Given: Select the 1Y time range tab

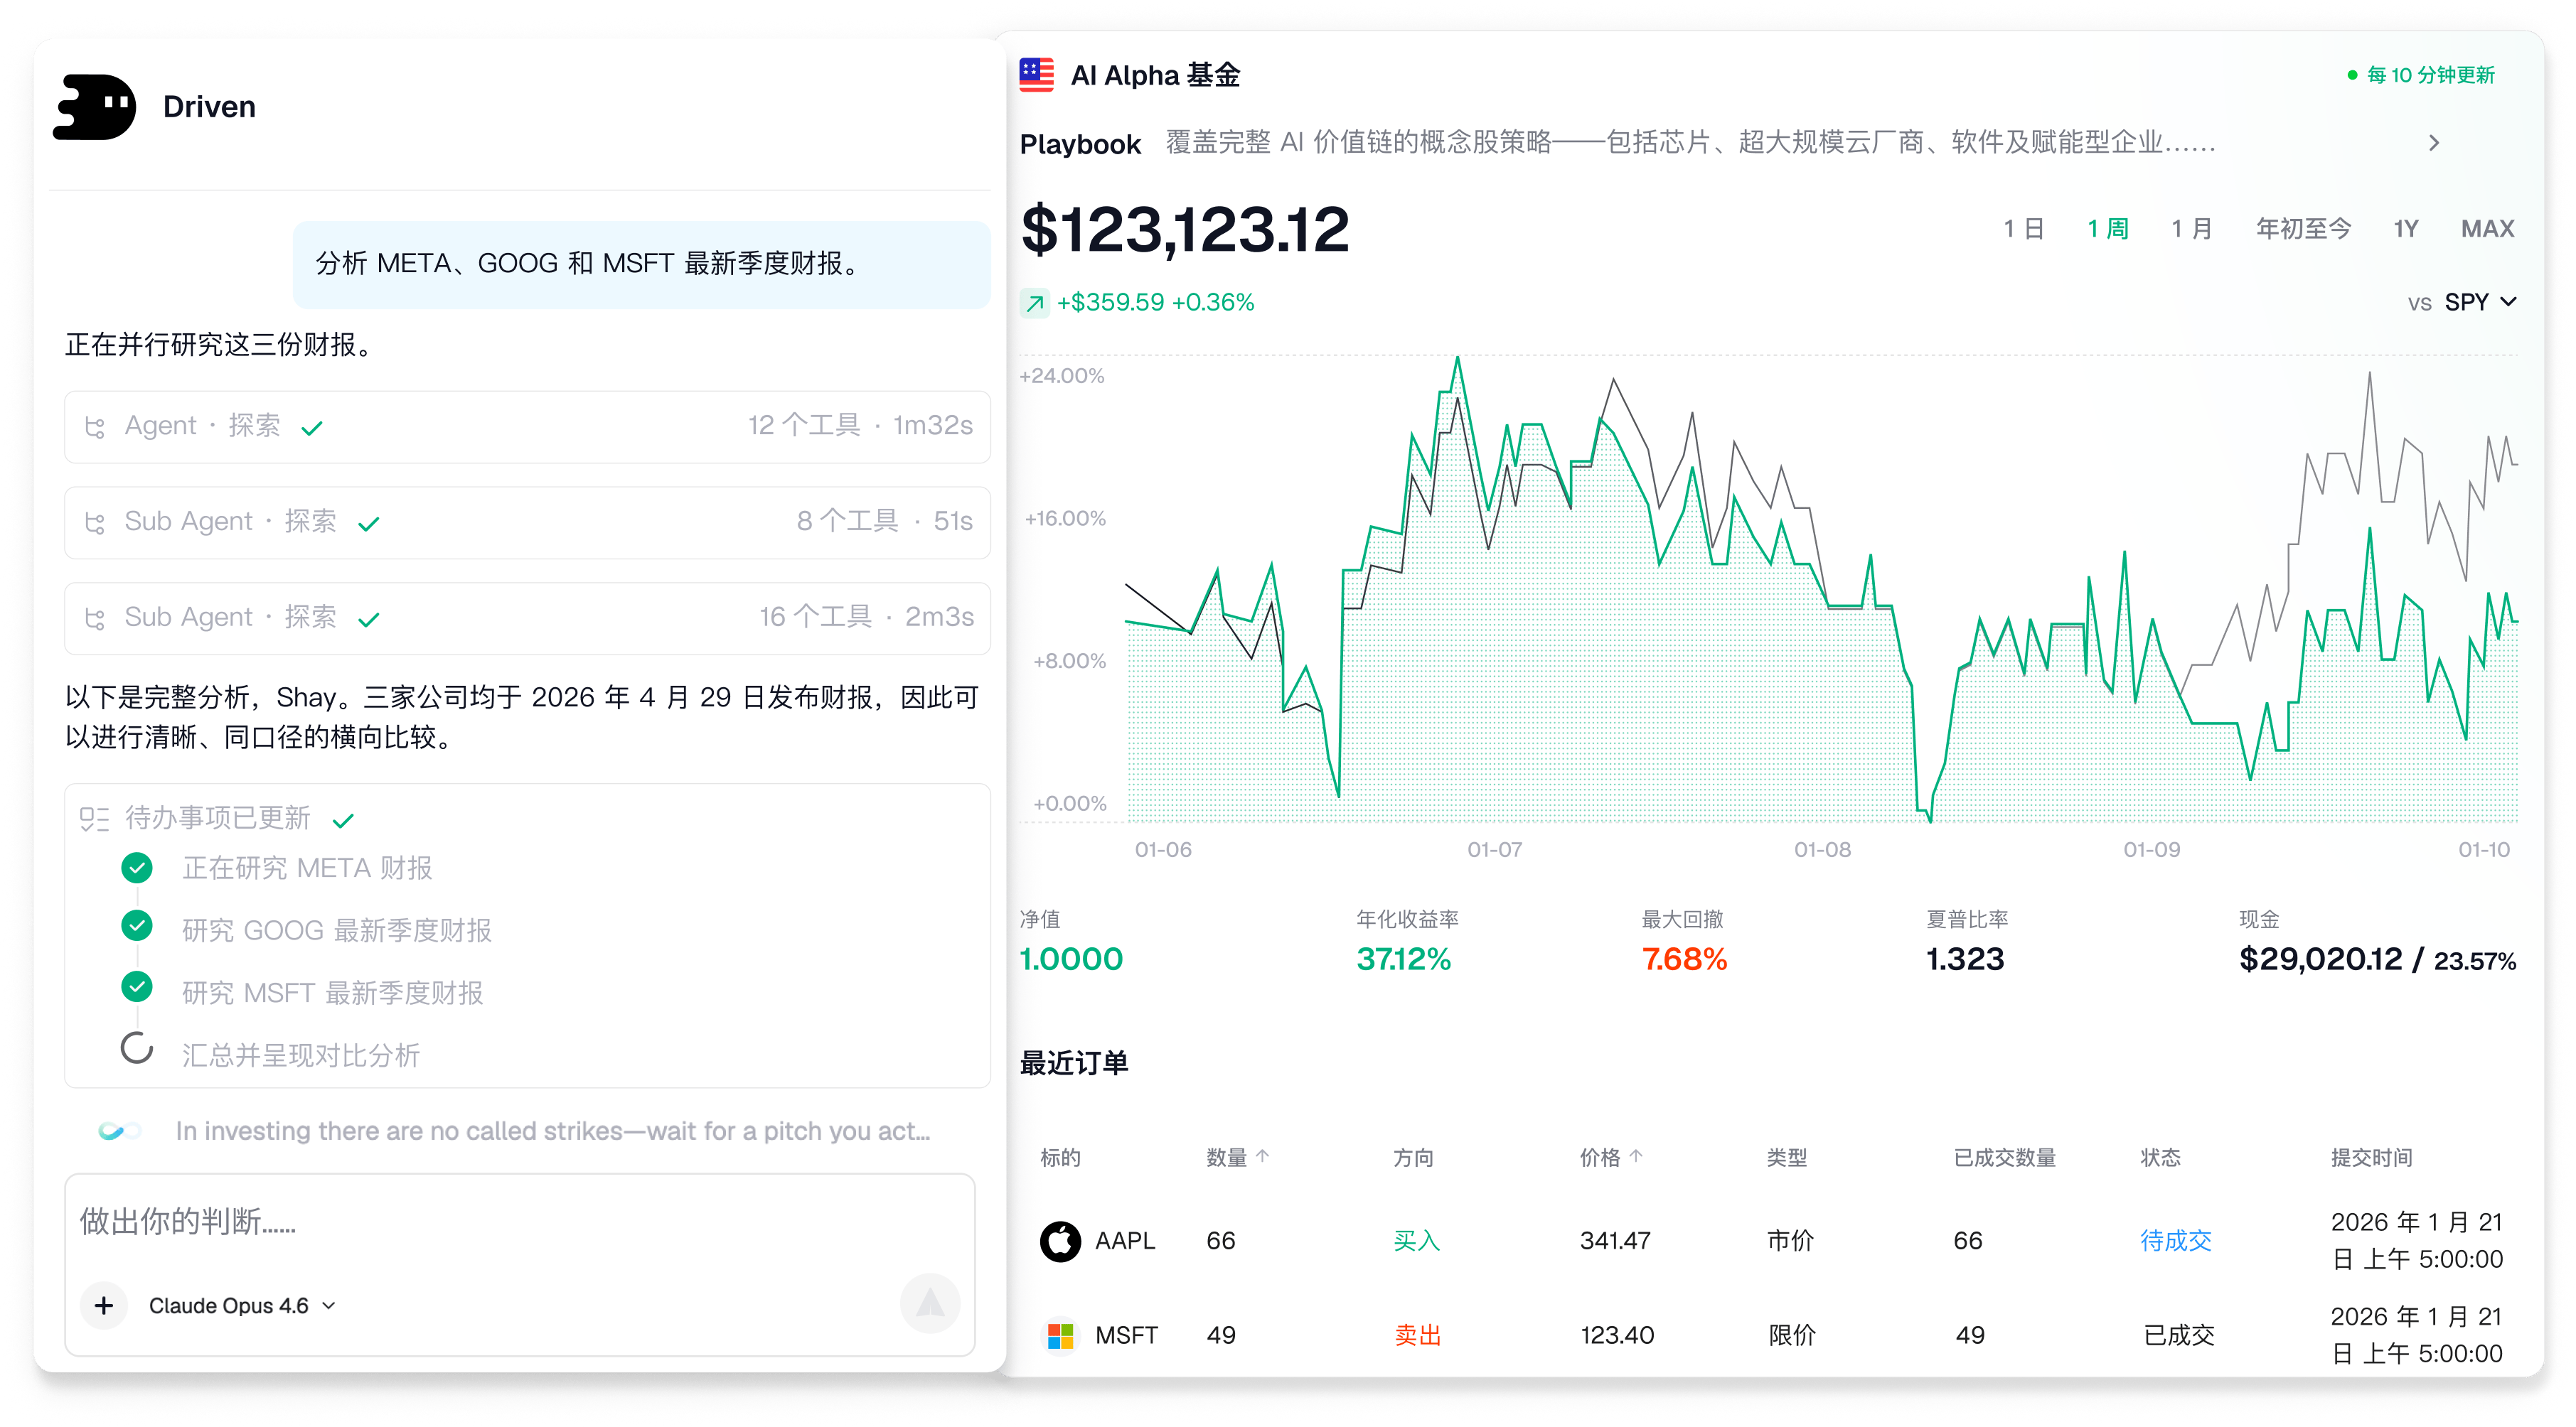Looking at the screenshot, I should coord(2406,229).
